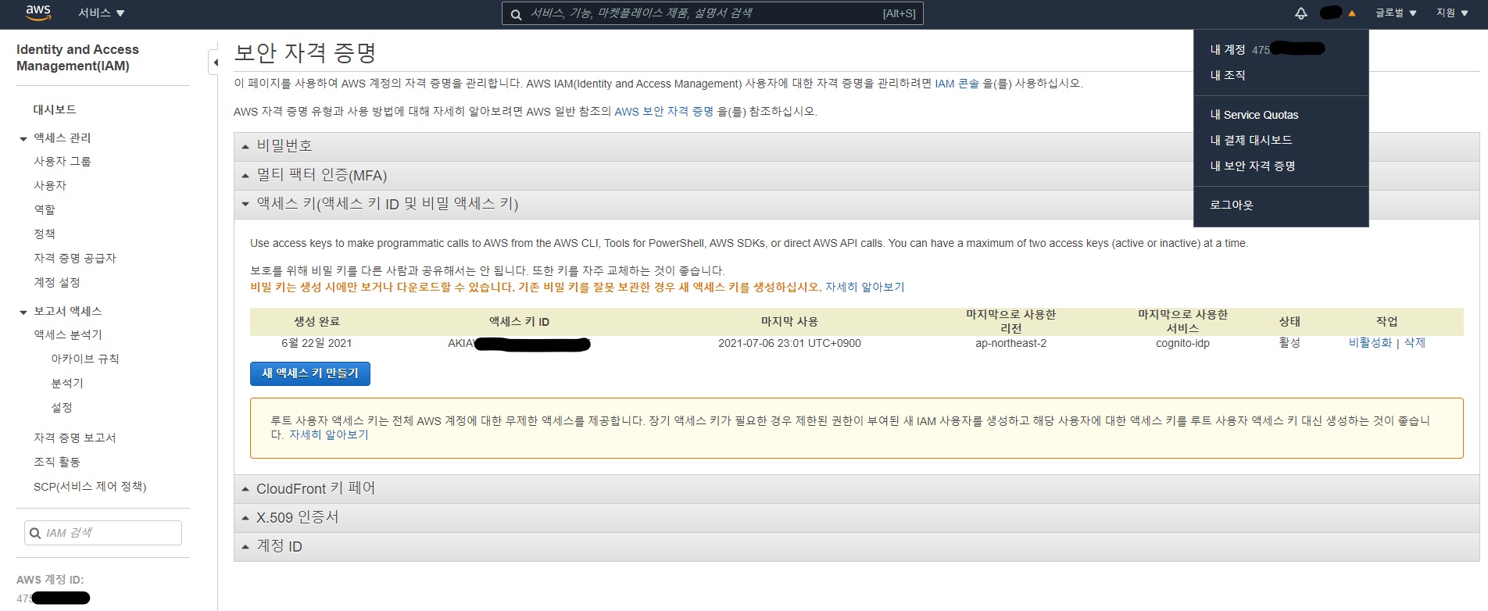Open 사용자 in sidebar
This screenshot has height=611, width=1488.
50,185
